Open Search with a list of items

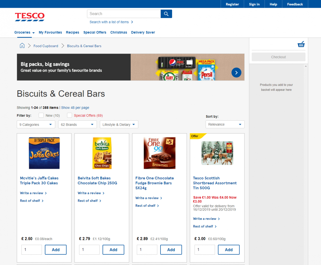110,22
